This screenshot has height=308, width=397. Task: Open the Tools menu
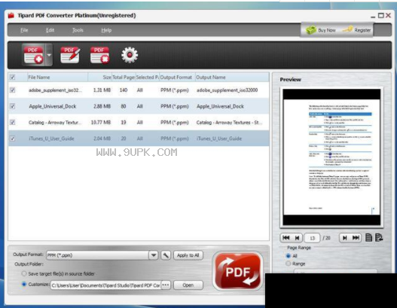coord(78,30)
